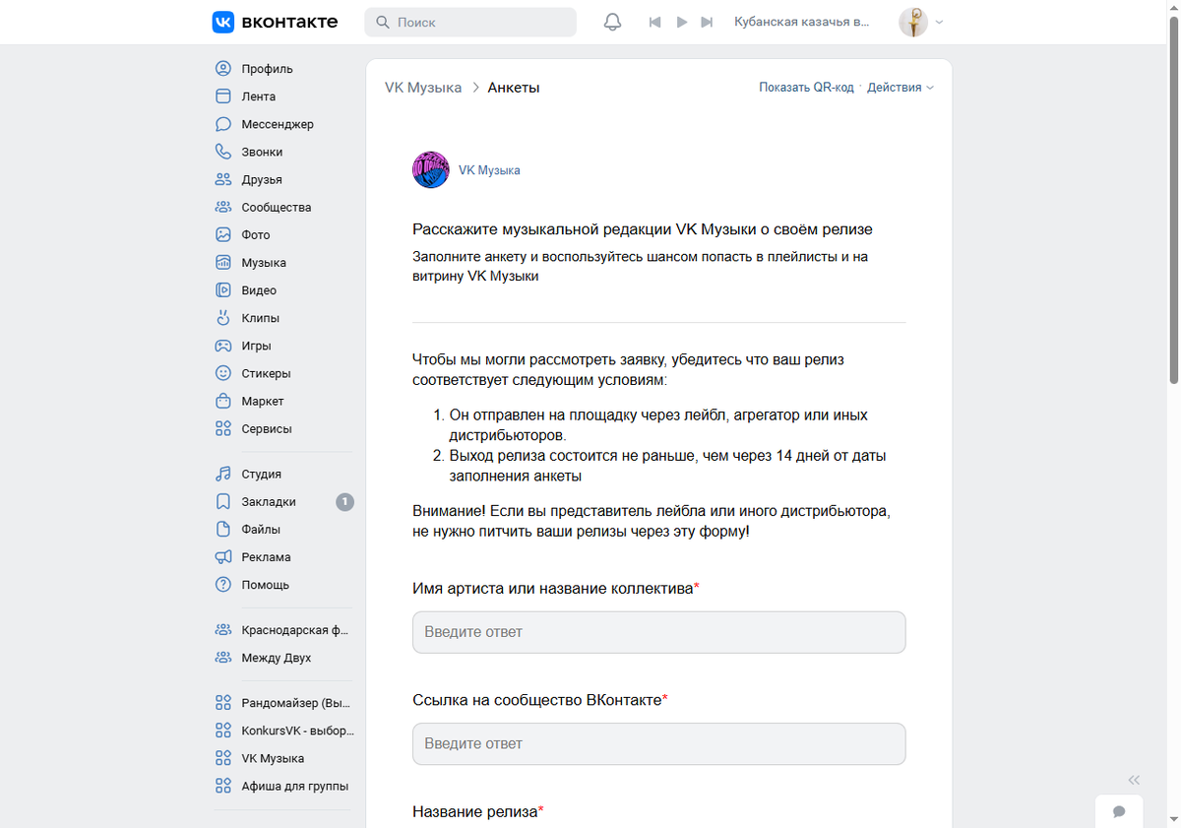Open the Студия section
Image resolution: width=1181 pixels, height=828 pixels.
coord(262,474)
